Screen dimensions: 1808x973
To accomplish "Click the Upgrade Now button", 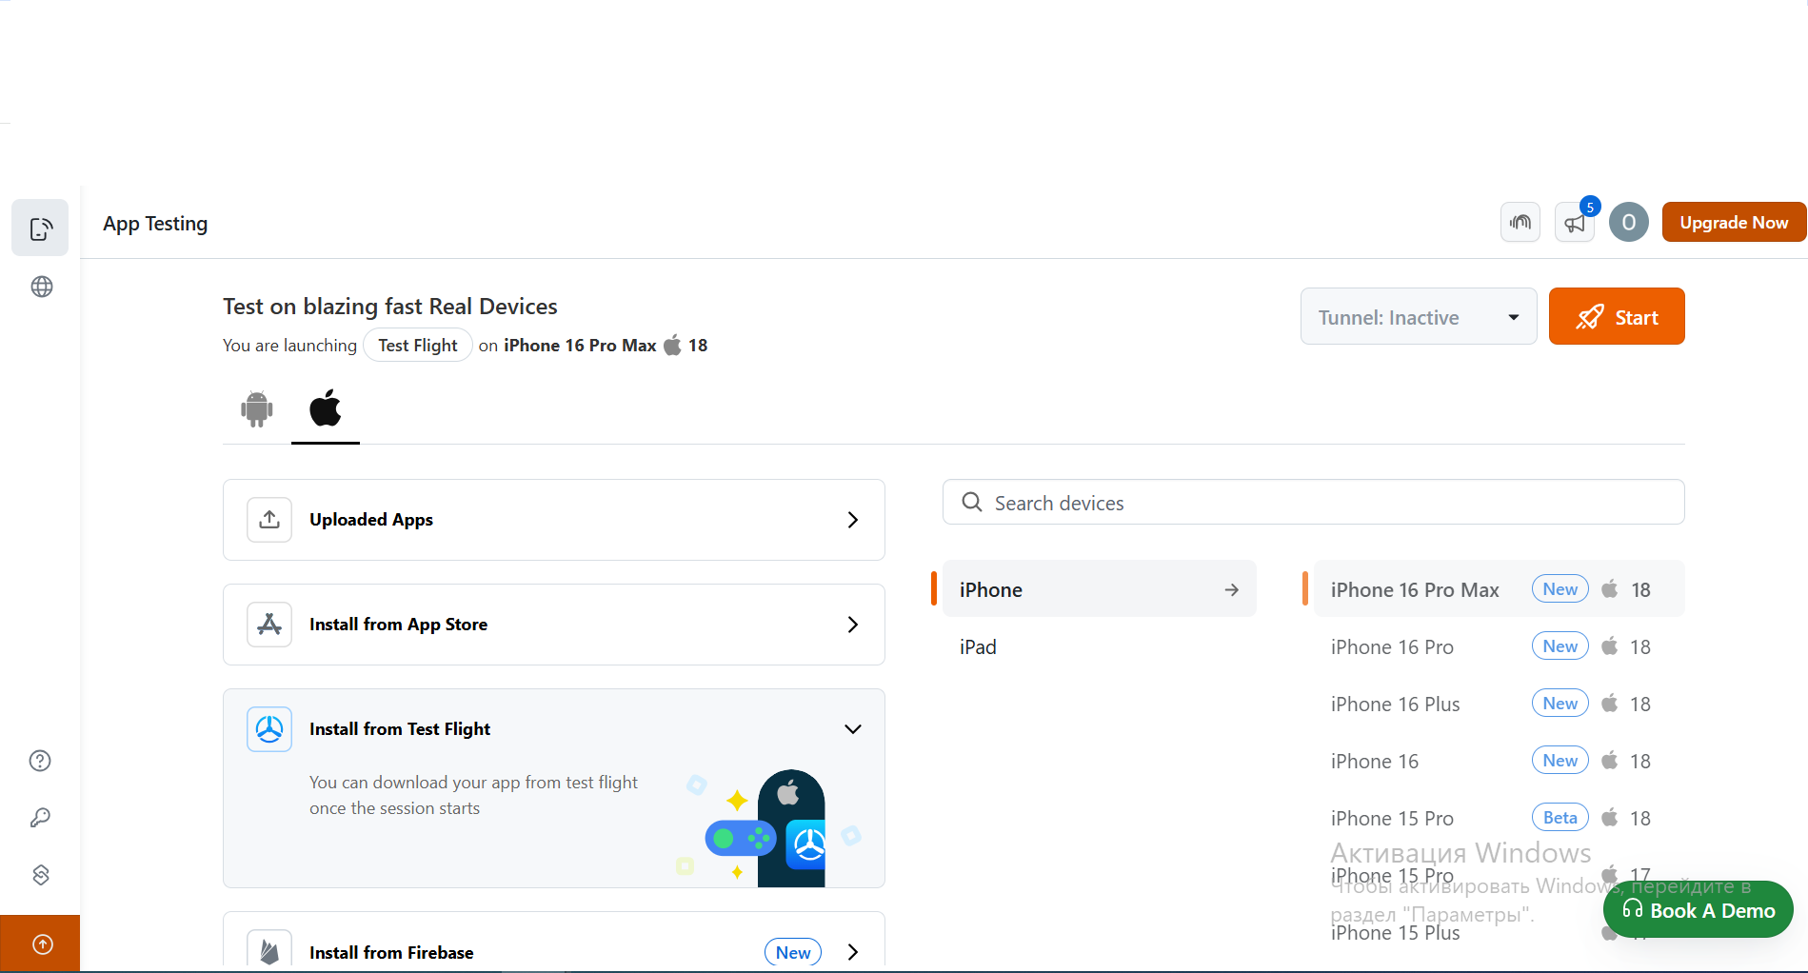I will point(1733,223).
